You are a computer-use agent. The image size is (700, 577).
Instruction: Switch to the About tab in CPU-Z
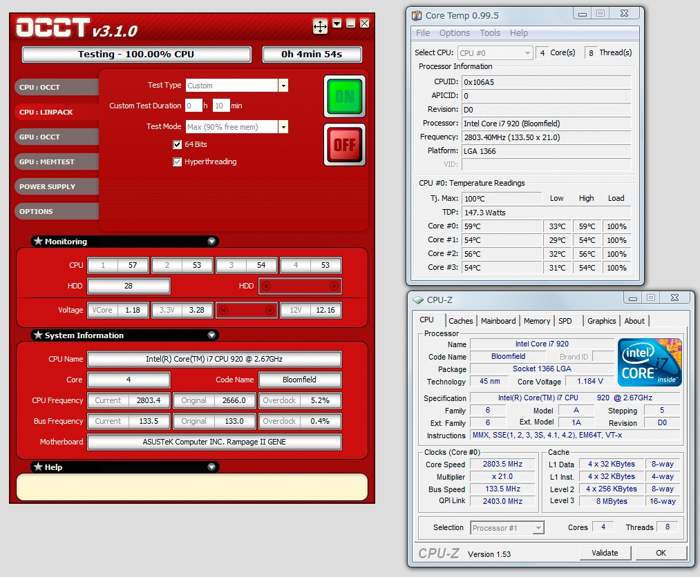(x=634, y=321)
